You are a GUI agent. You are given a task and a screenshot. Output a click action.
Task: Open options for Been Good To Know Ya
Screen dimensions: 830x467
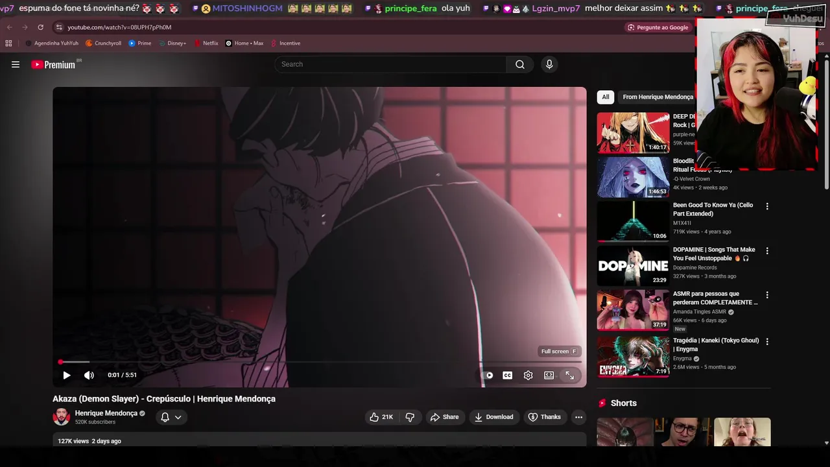[x=767, y=206]
